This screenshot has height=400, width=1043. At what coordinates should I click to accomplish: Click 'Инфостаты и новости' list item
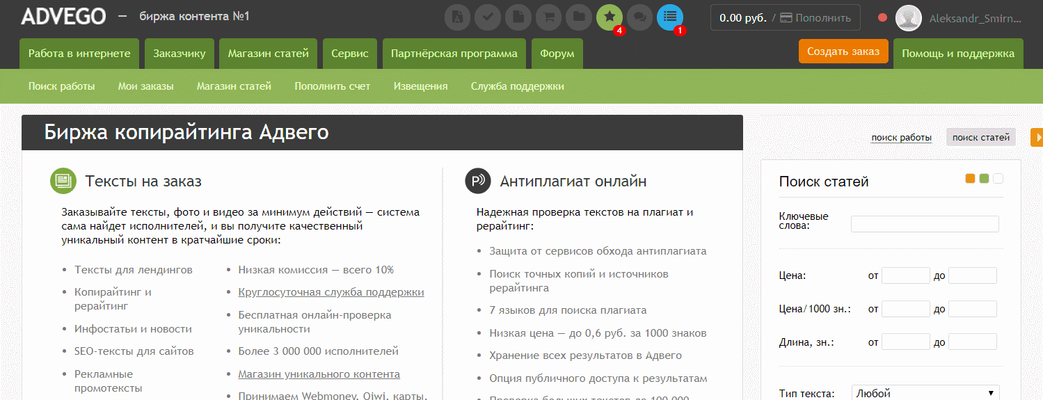[x=133, y=329]
